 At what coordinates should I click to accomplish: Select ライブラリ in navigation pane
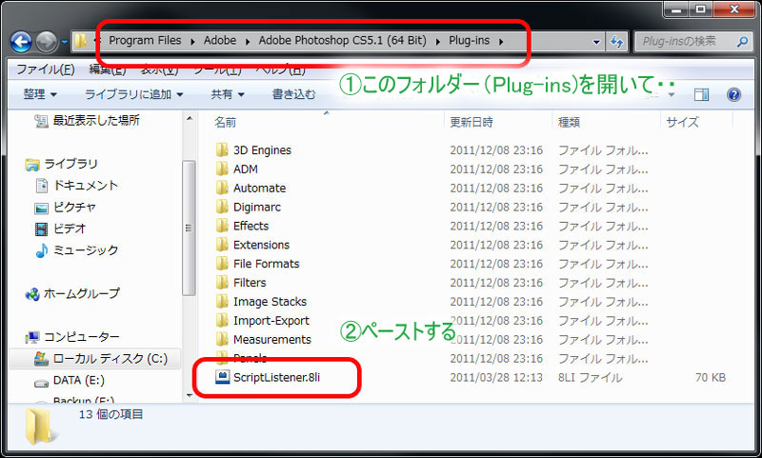(70, 164)
